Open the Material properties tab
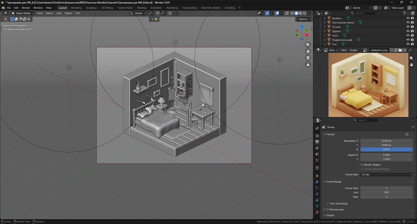This screenshot has width=417, height=224. (317, 212)
